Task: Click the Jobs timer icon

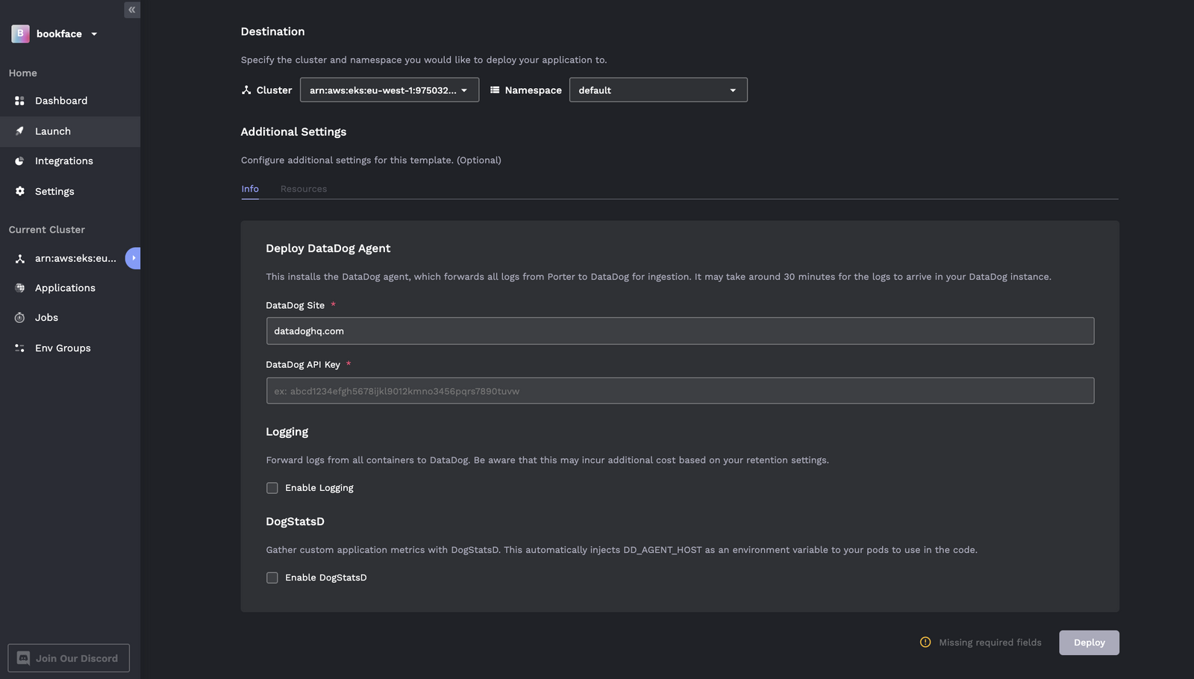Action: coord(19,318)
